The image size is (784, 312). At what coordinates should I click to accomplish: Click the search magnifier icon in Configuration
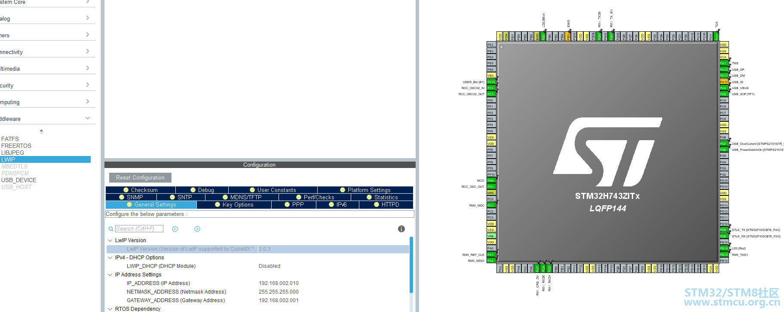pos(111,229)
